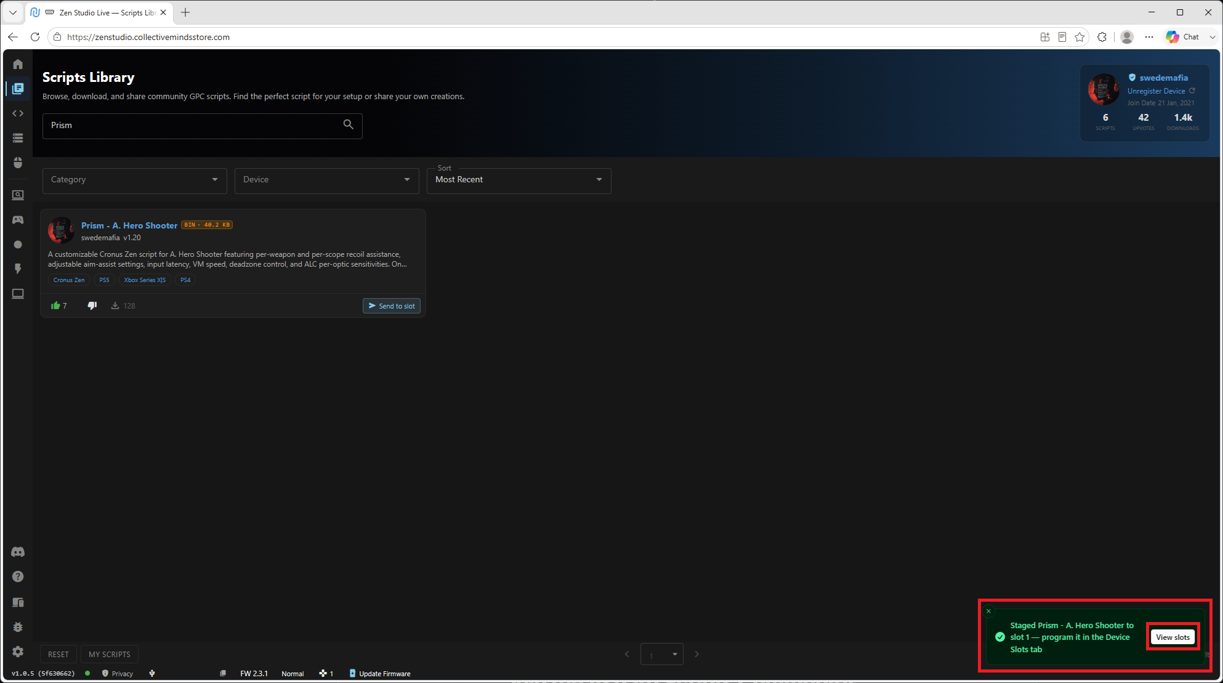Open the monitor search sidebar icon

point(18,195)
